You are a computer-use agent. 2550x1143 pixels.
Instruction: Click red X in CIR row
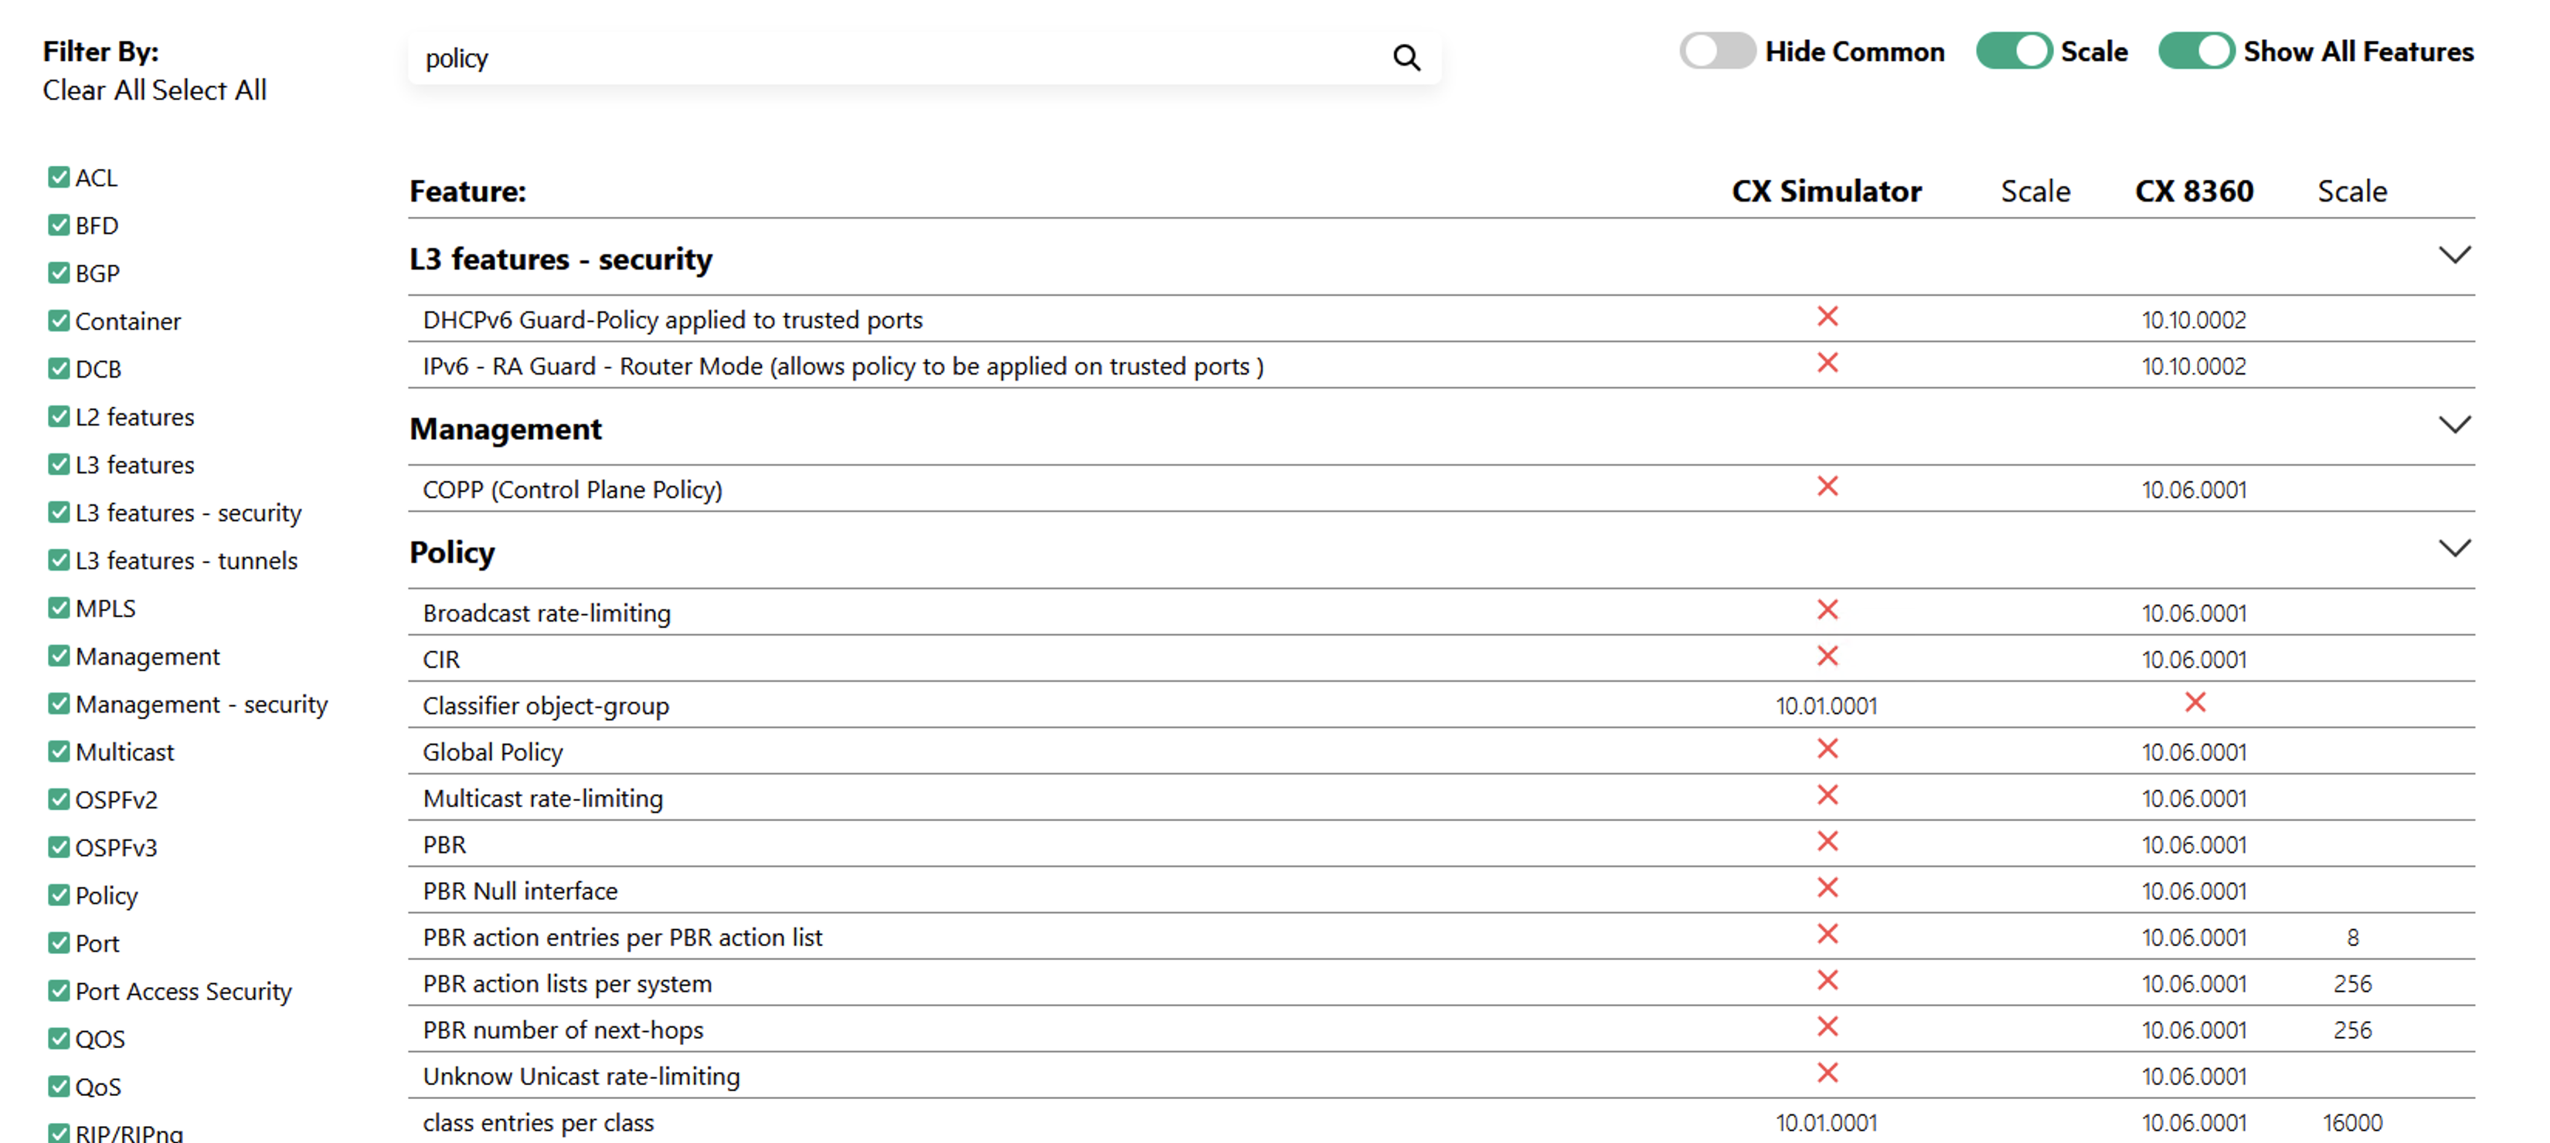pos(1827,656)
